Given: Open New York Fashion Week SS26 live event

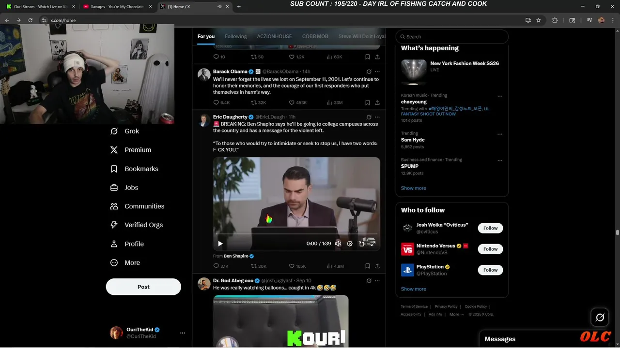Looking at the screenshot, I should 452,72.
